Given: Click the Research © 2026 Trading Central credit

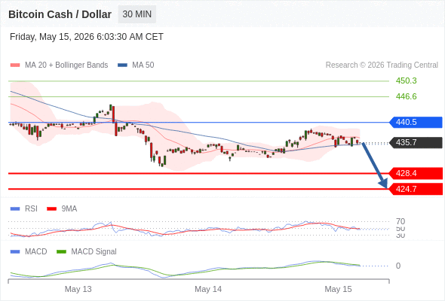Looking at the screenshot, I should [x=382, y=65].
